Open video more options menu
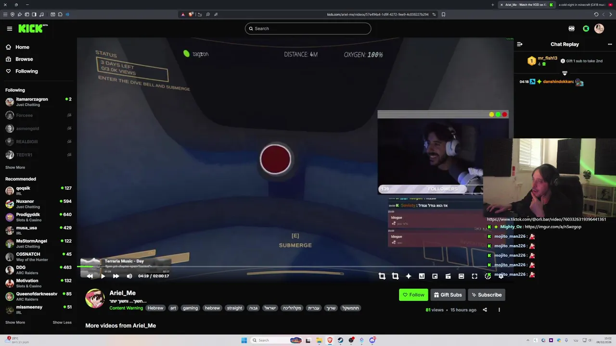This screenshot has height=346, width=616. point(499,310)
